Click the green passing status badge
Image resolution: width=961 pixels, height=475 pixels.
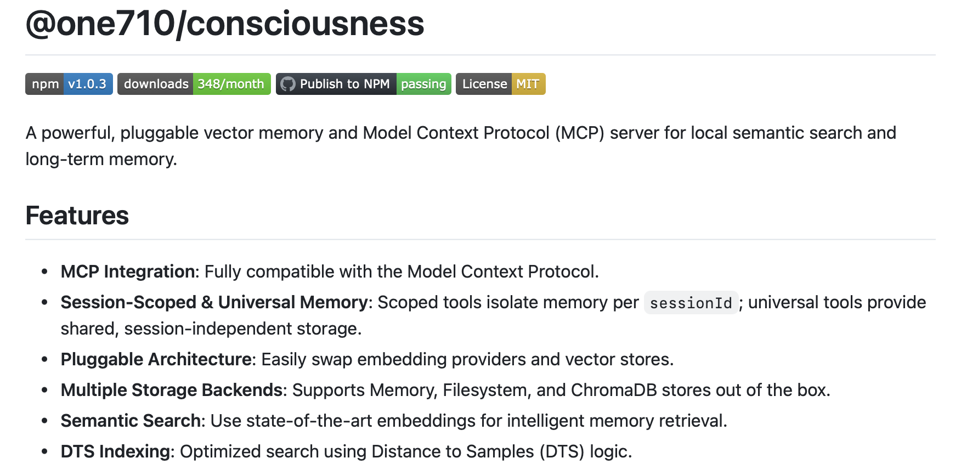[x=423, y=84]
